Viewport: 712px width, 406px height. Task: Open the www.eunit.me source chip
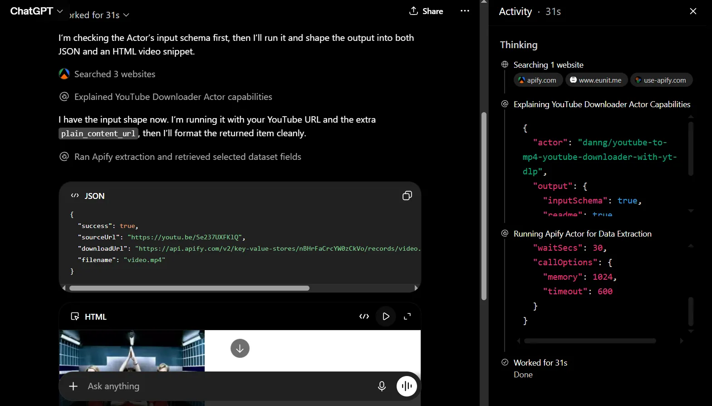tap(597, 80)
